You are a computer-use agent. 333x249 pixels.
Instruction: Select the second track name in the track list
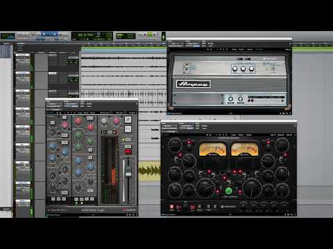tap(23, 73)
